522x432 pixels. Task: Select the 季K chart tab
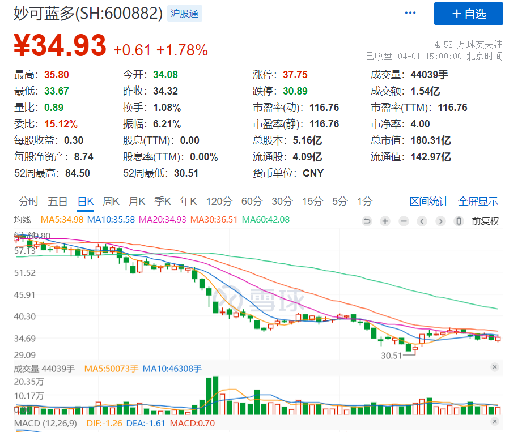click(163, 201)
